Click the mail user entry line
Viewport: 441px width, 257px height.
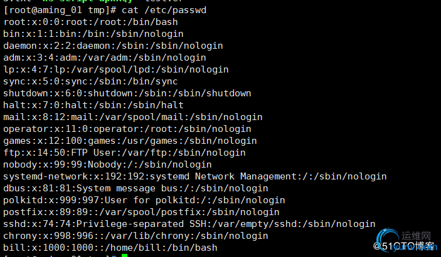coord(133,117)
